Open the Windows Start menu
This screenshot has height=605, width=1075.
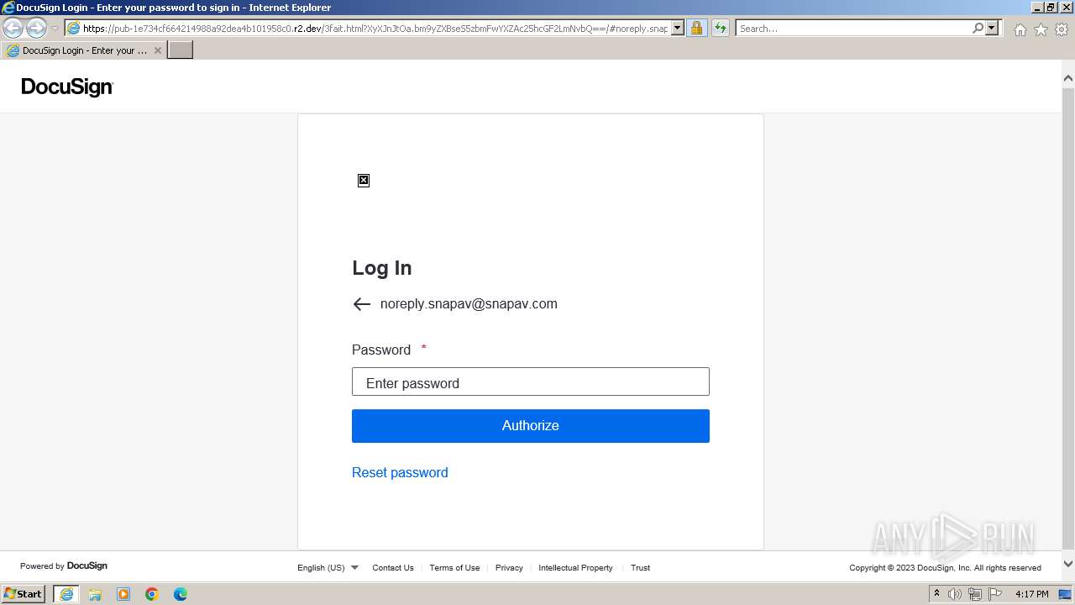tap(23, 594)
